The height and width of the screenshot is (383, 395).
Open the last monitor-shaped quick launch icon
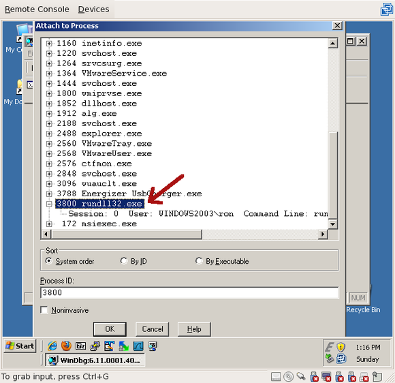pyautogui.click(x=153, y=346)
